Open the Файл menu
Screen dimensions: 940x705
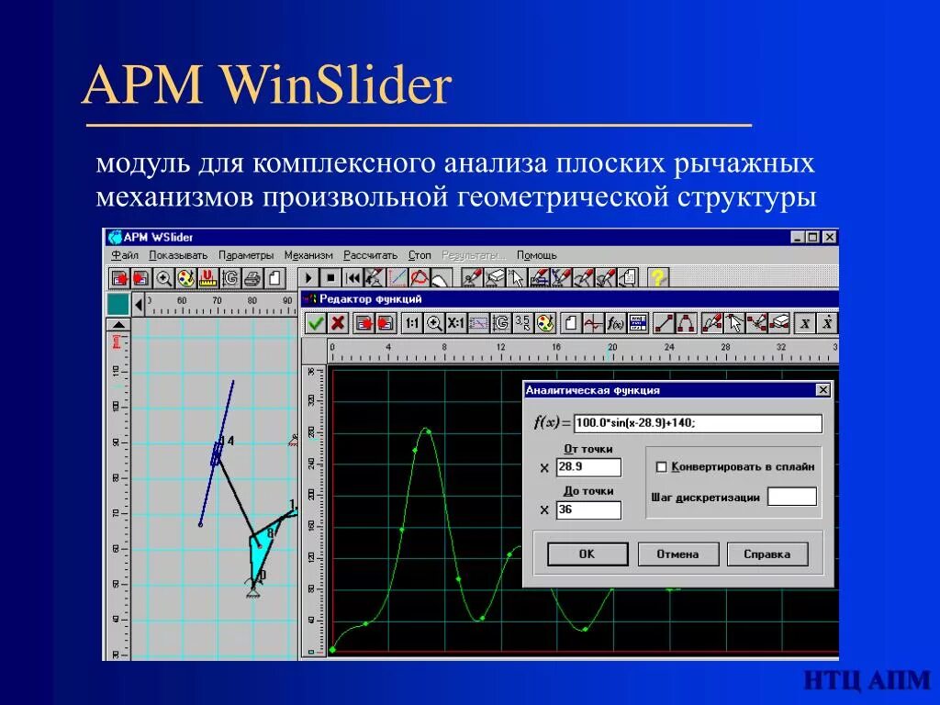(125, 255)
